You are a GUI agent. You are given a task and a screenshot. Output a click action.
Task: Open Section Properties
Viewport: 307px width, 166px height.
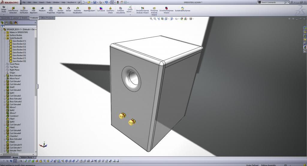point(60,10)
